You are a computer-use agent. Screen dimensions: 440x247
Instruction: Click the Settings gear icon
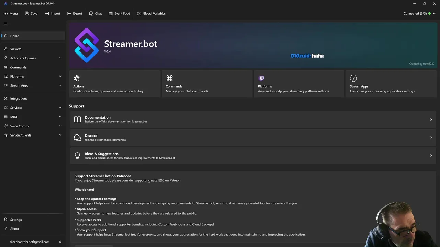click(x=5, y=220)
